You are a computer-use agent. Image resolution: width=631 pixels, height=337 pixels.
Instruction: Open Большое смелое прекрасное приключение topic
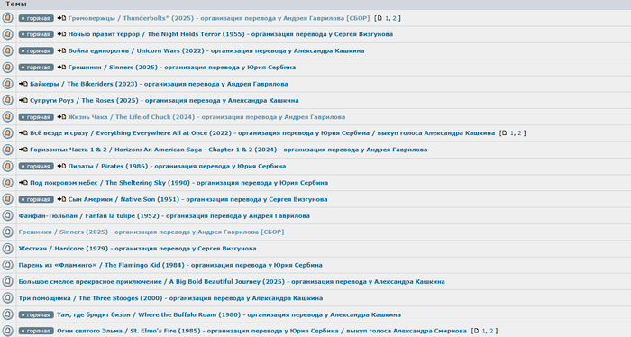point(232,281)
